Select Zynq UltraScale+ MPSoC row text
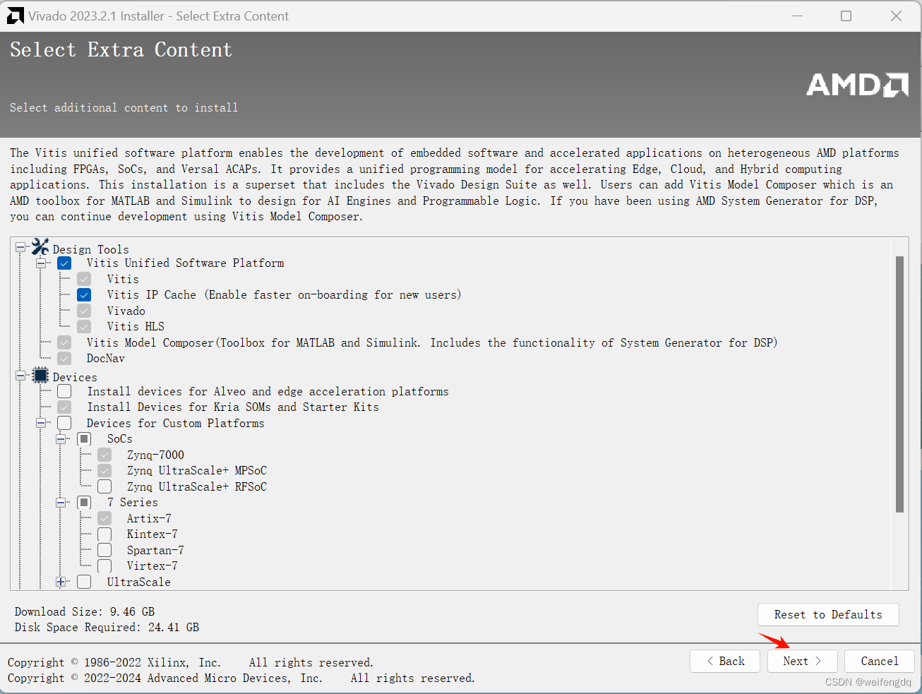This screenshot has width=922, height=694. [x=197, y=471]
